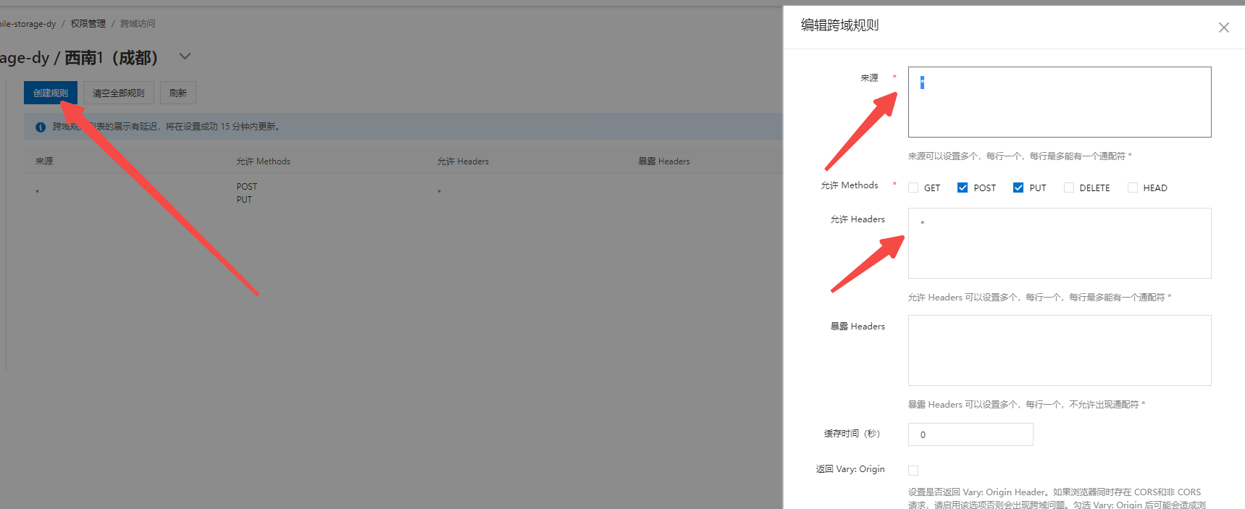
Task: Click the 跨域访问 breadcrumb item
Action: (138, 24)
